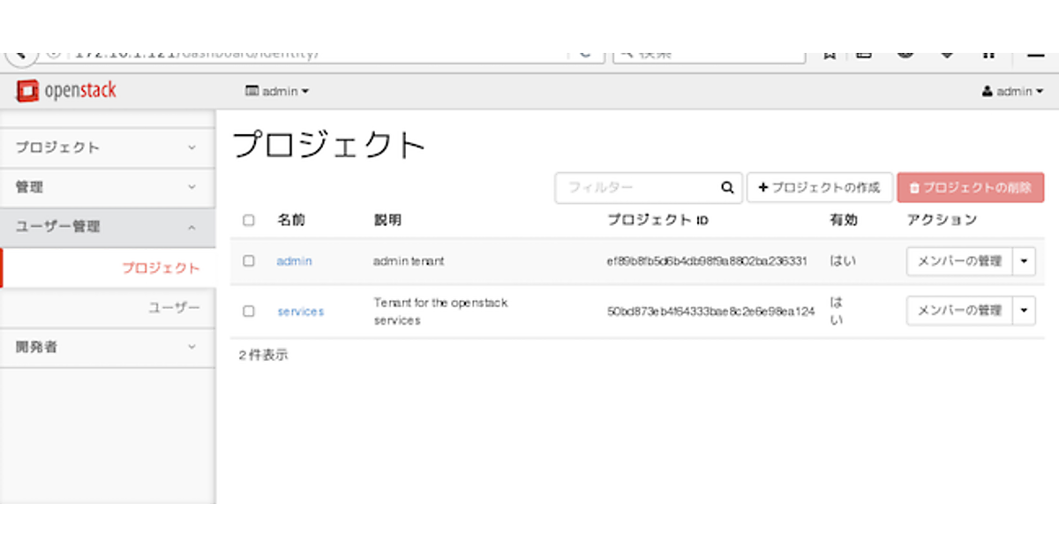This screenshot has width=1059, height=556.
Task: Open the admin user menu at top right
Action: tap(1012, 92)
